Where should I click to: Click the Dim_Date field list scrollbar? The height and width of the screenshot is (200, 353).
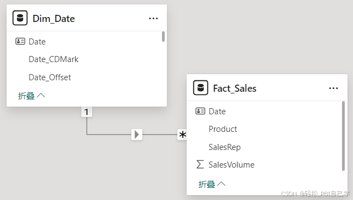click(x=163, y=36)
